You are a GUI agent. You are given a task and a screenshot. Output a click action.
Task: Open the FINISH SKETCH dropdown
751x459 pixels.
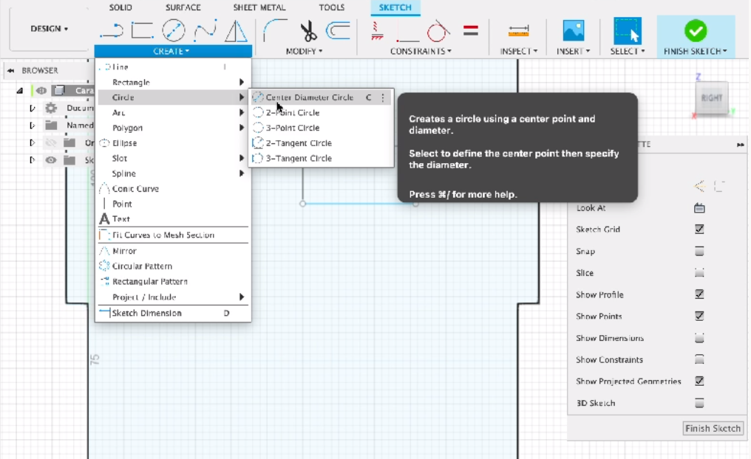(x=696, y=51)
